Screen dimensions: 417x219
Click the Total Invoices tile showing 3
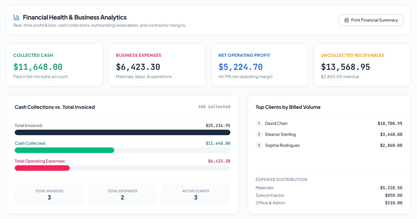point(49,195)
